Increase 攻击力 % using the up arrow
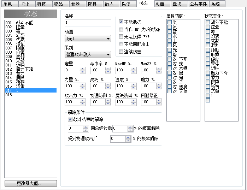The height and width of the screenshot is (190, 247). (83, 101)
